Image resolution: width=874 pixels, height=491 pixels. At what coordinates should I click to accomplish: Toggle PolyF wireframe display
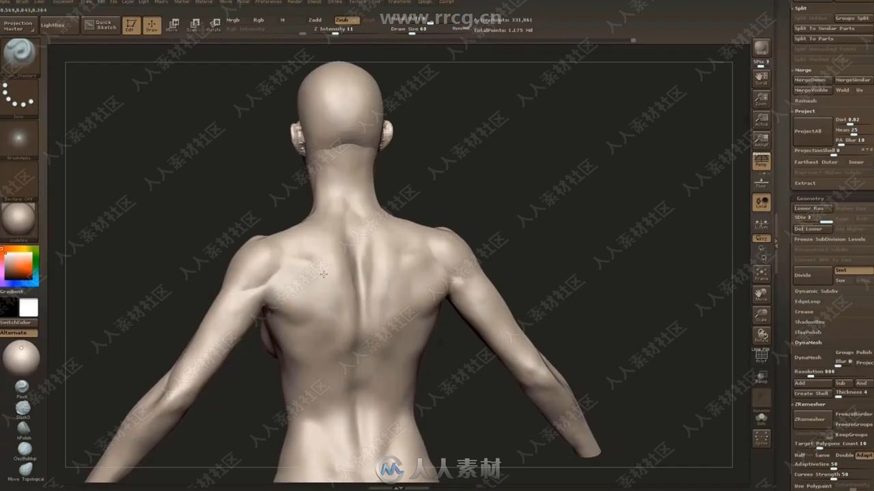tap(761, 357)
